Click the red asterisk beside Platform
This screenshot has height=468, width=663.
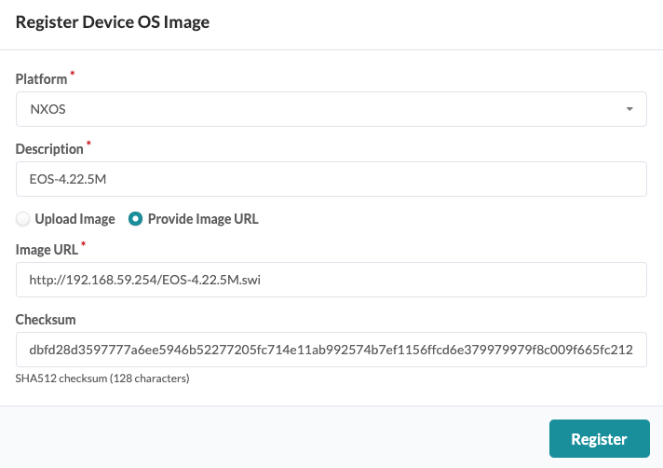click(x=73, y=76)
